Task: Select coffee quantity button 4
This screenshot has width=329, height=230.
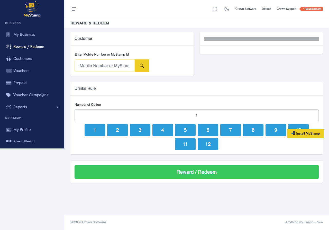Action: point(163,130)
